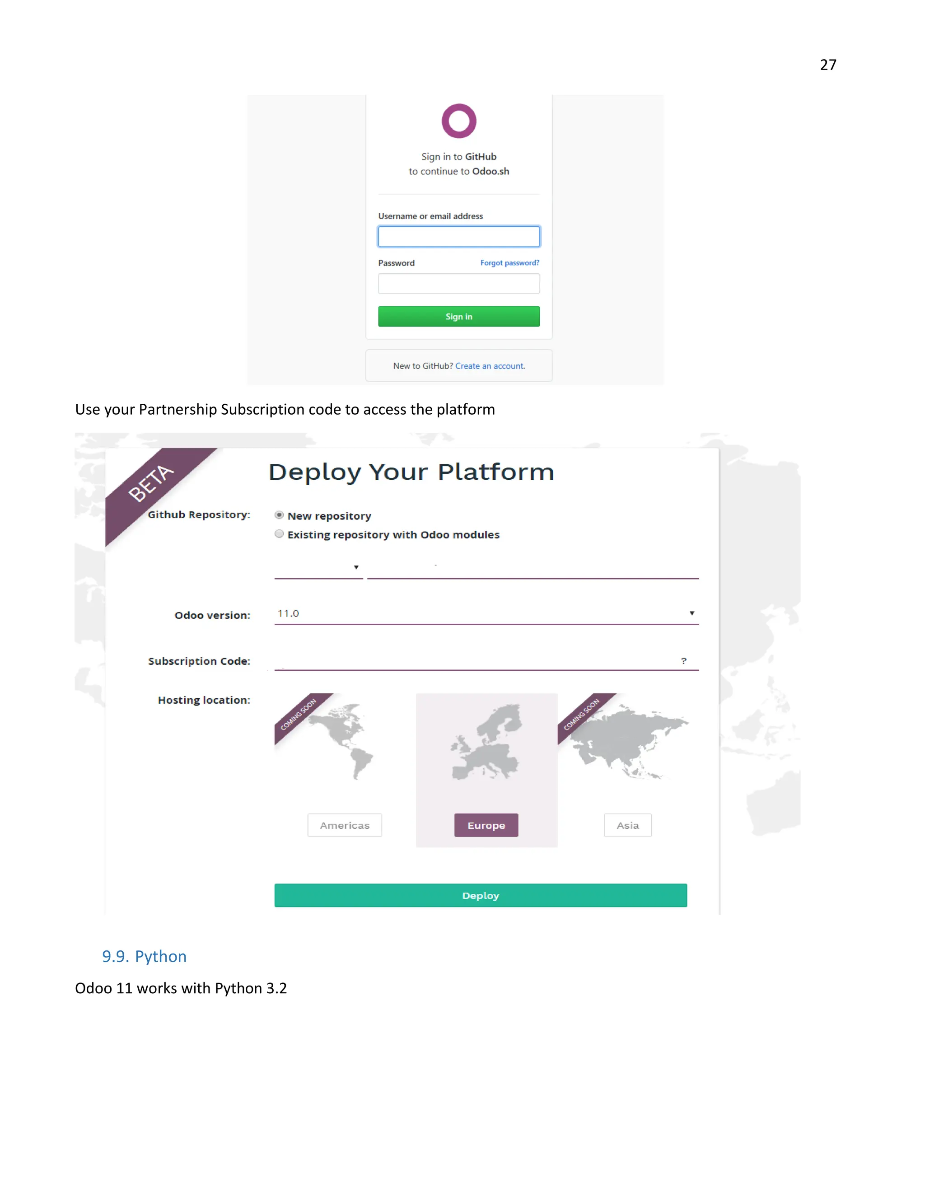The image size is (925, 1197).
Task: Open the Odoo version 11.0 dropdown
Action: coord(486,613)
